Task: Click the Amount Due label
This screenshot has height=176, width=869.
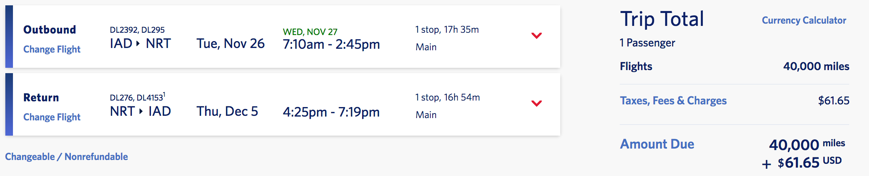Action: [x=657, y=144]
